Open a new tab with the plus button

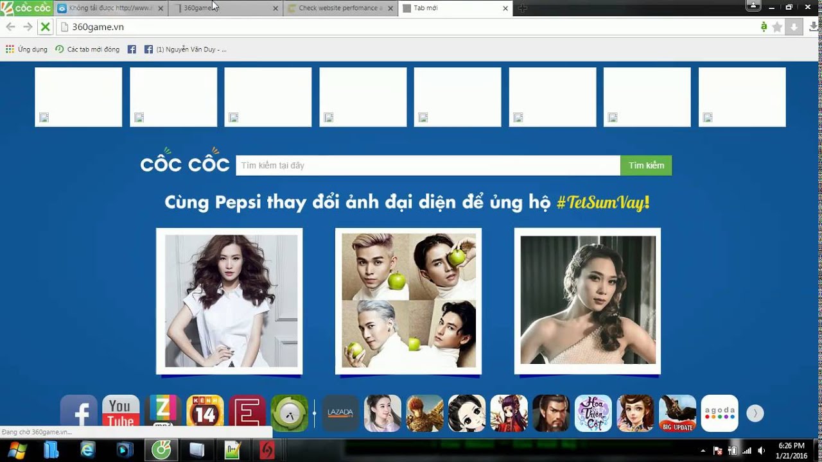pyautogui.click(x=523, y=8)
